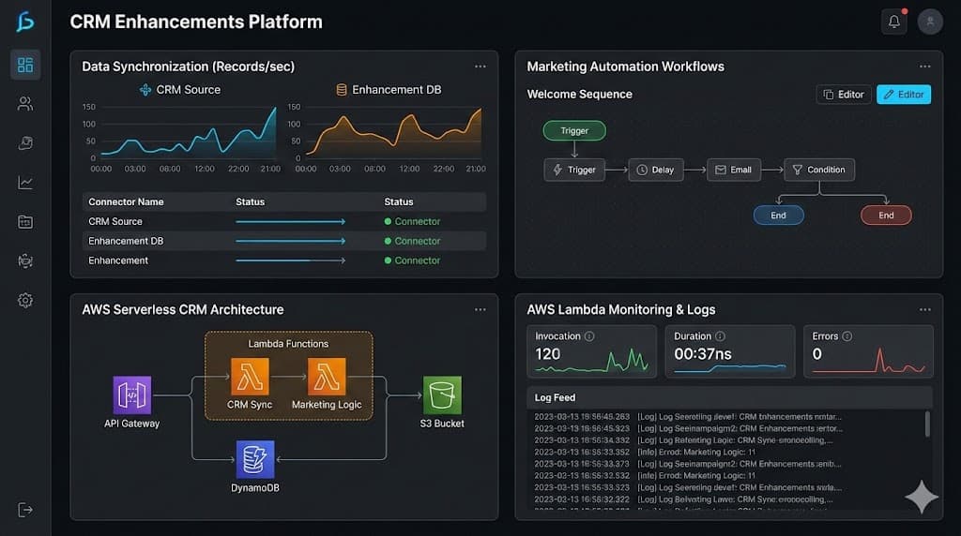Expand AWS Lambda Monitoring panel options menu
Viewport: 961px width, 536px height.
(x=925, y=309)
